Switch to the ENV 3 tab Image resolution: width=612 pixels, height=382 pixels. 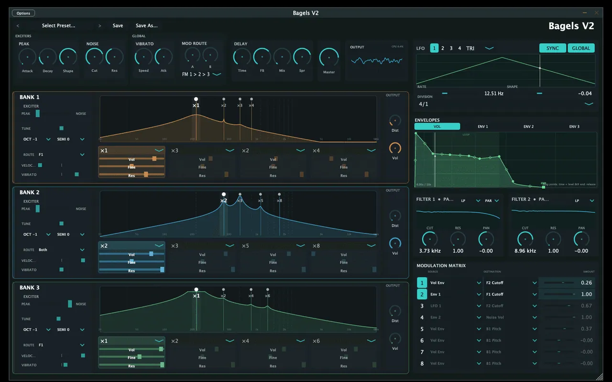574,127
